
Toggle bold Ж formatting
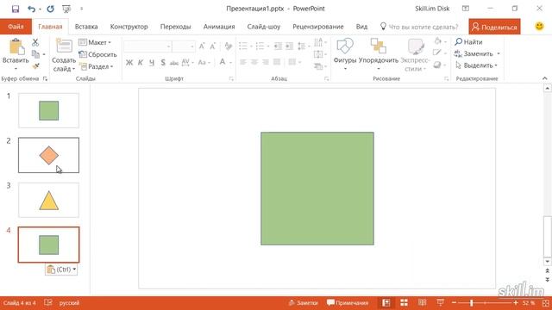pos(129,63)
